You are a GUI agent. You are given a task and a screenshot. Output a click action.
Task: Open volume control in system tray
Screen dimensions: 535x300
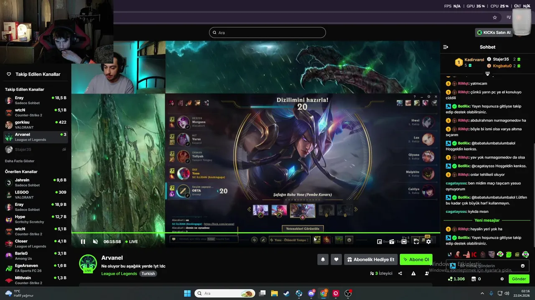pos(507,293)
